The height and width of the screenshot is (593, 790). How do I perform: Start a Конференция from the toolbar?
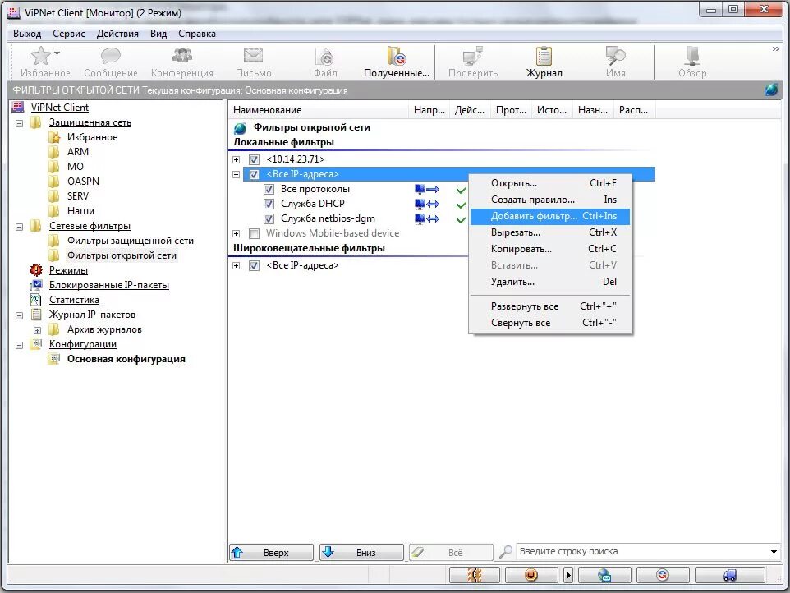tap(181, 55)
